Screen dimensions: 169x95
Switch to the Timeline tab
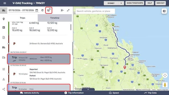(55, 18)
